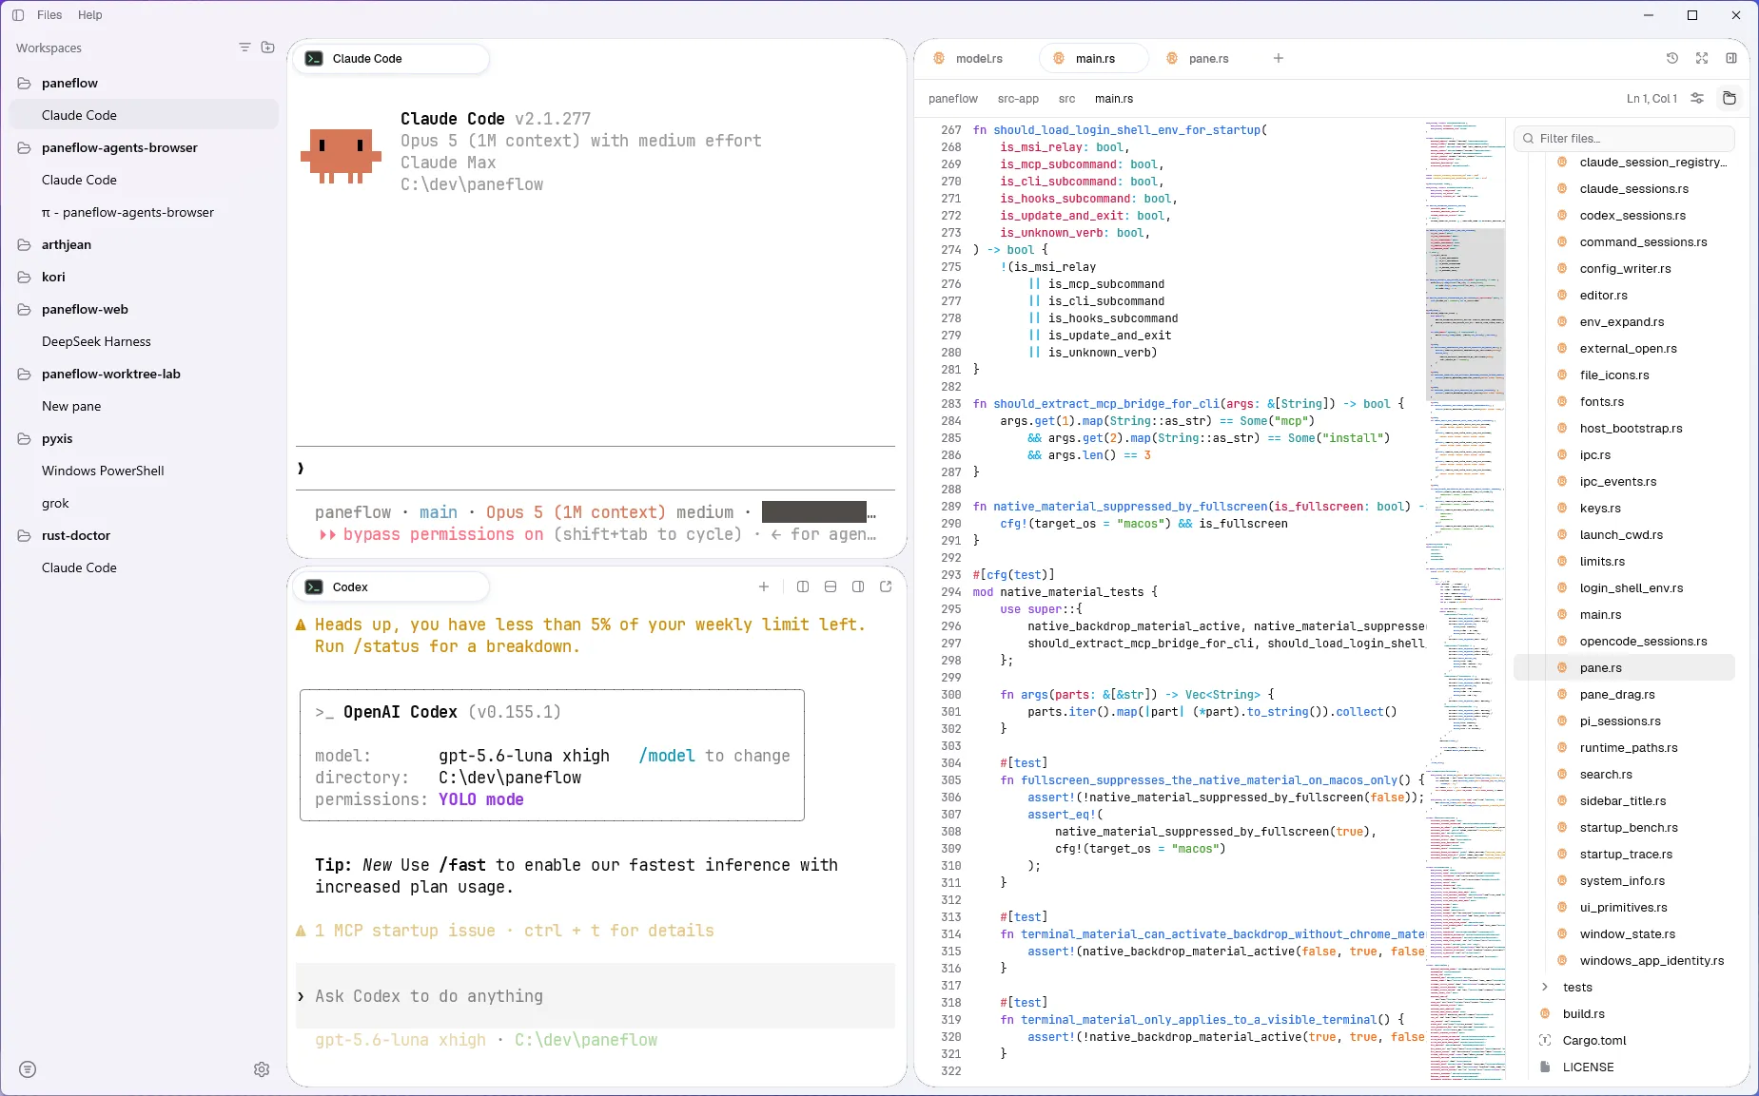The image size is (1759, 1096).
Task: Click icon left of Codex pop-out icon
Action: pos(858,586)
